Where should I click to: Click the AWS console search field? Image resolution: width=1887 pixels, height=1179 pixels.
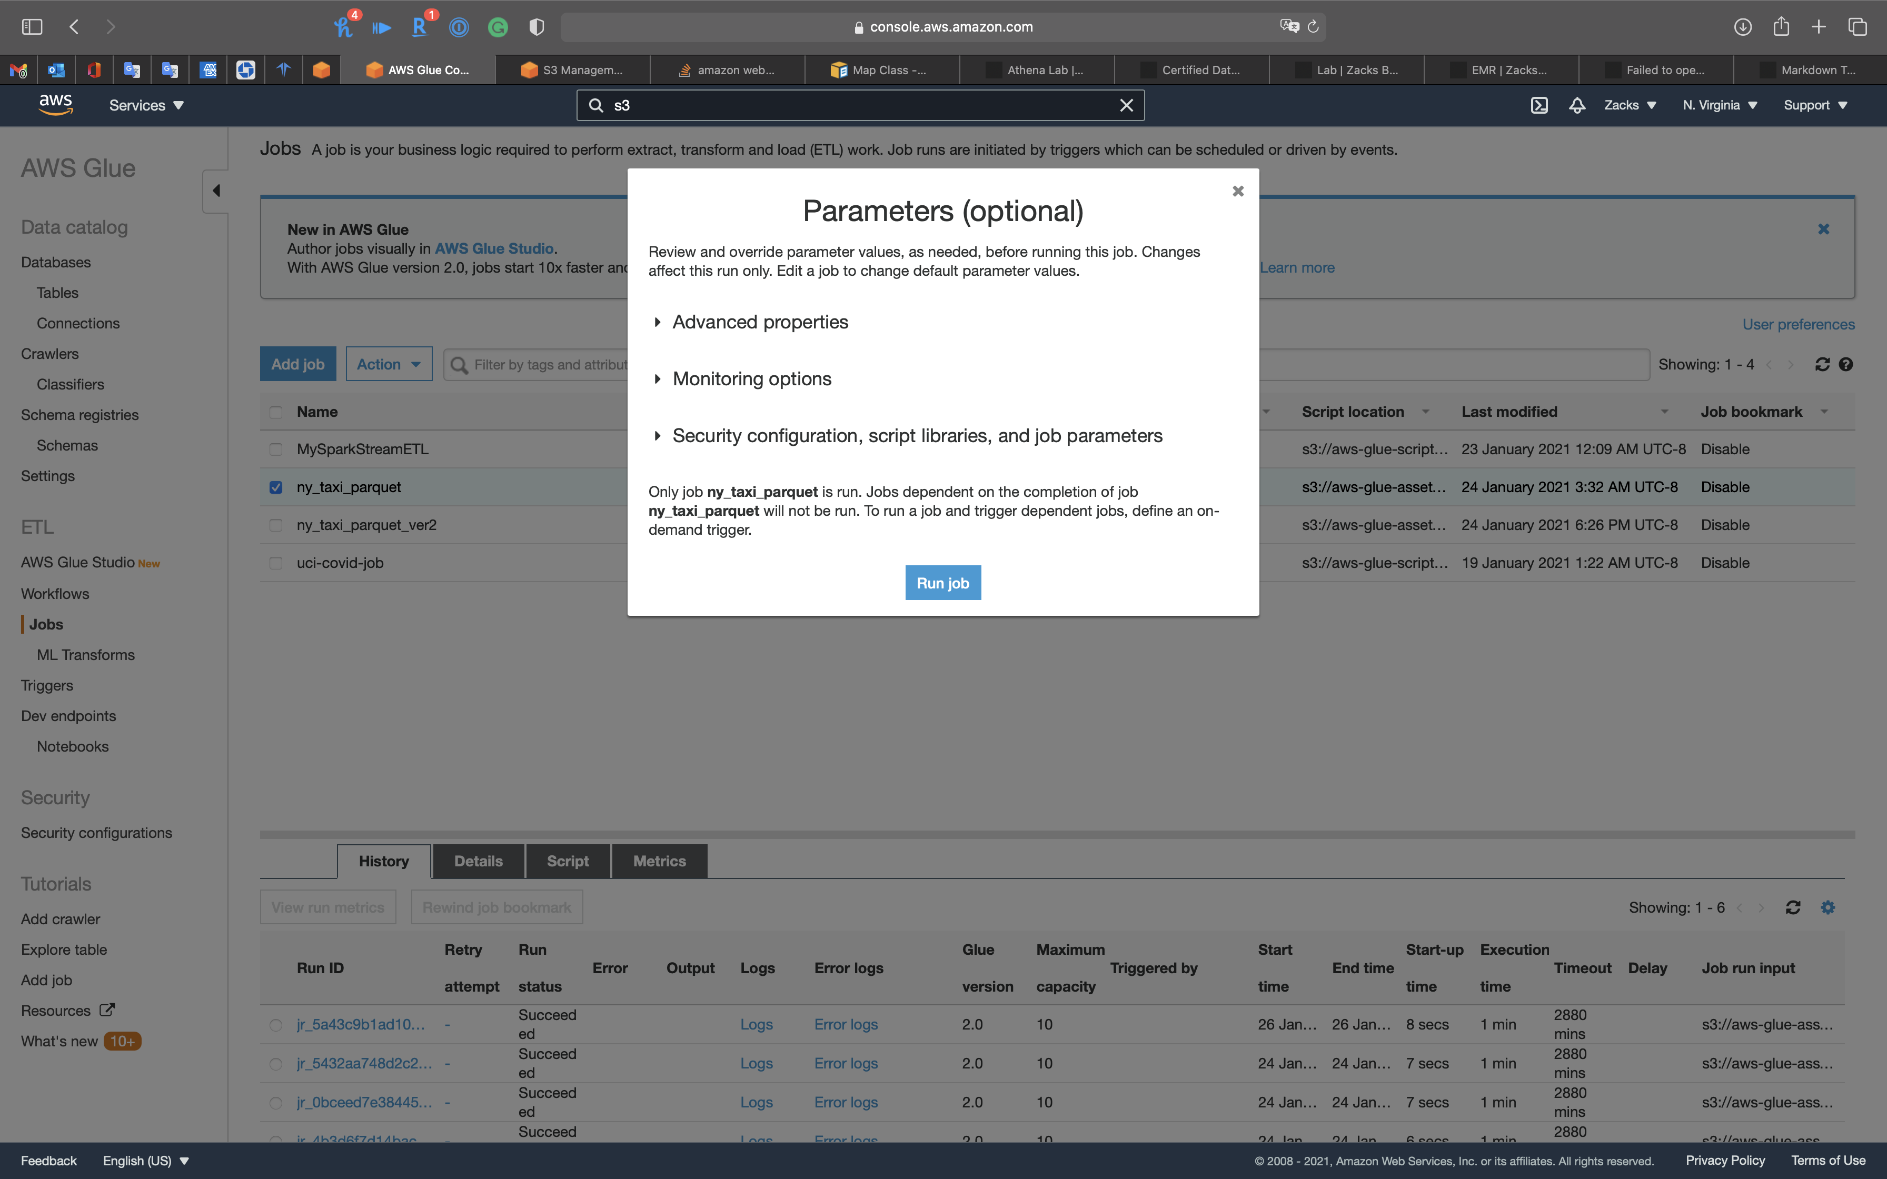[x=858, y=105]
